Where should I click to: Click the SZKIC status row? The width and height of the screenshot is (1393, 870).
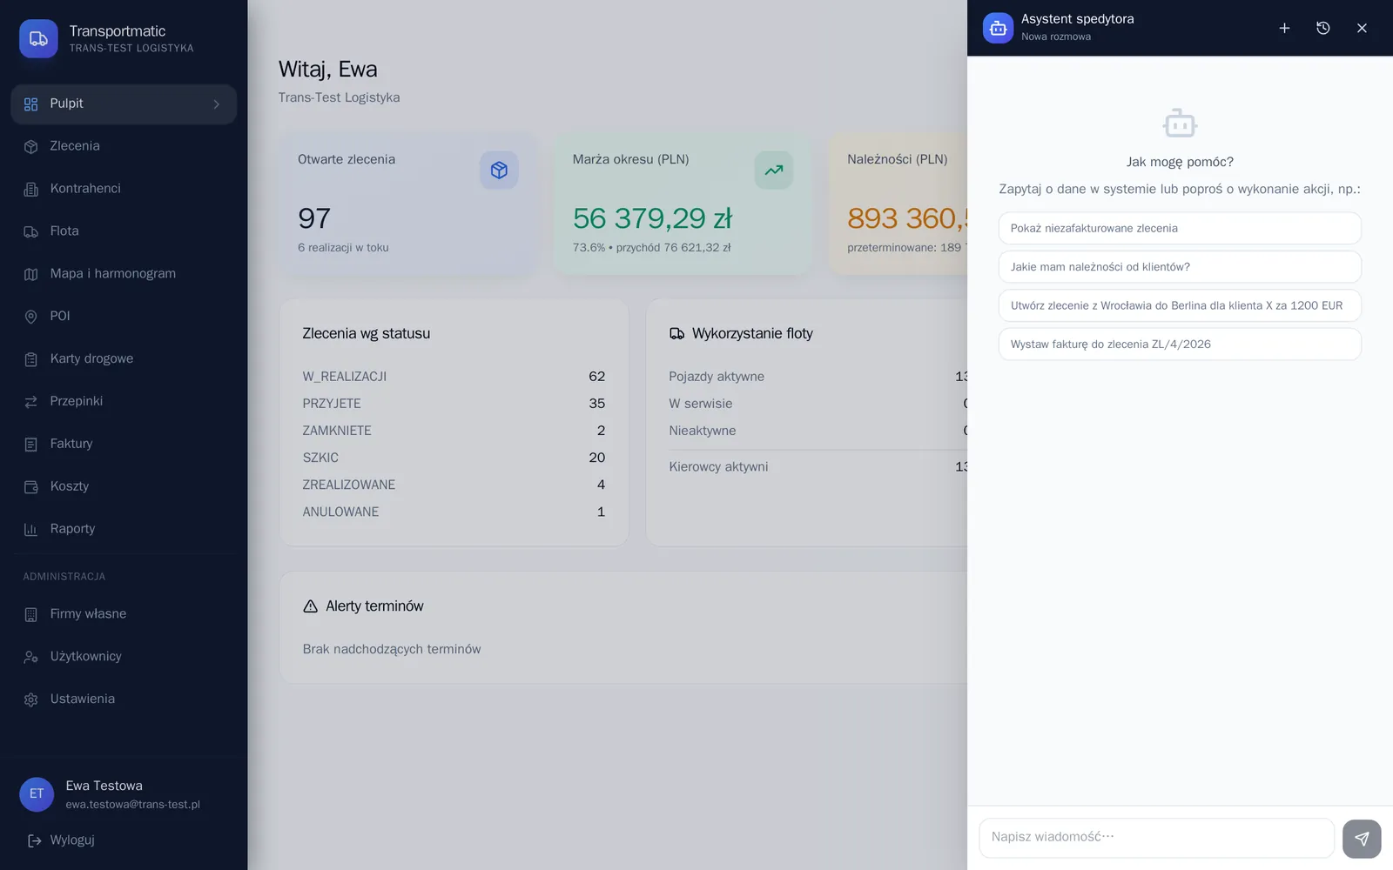[x=454, y=458]
